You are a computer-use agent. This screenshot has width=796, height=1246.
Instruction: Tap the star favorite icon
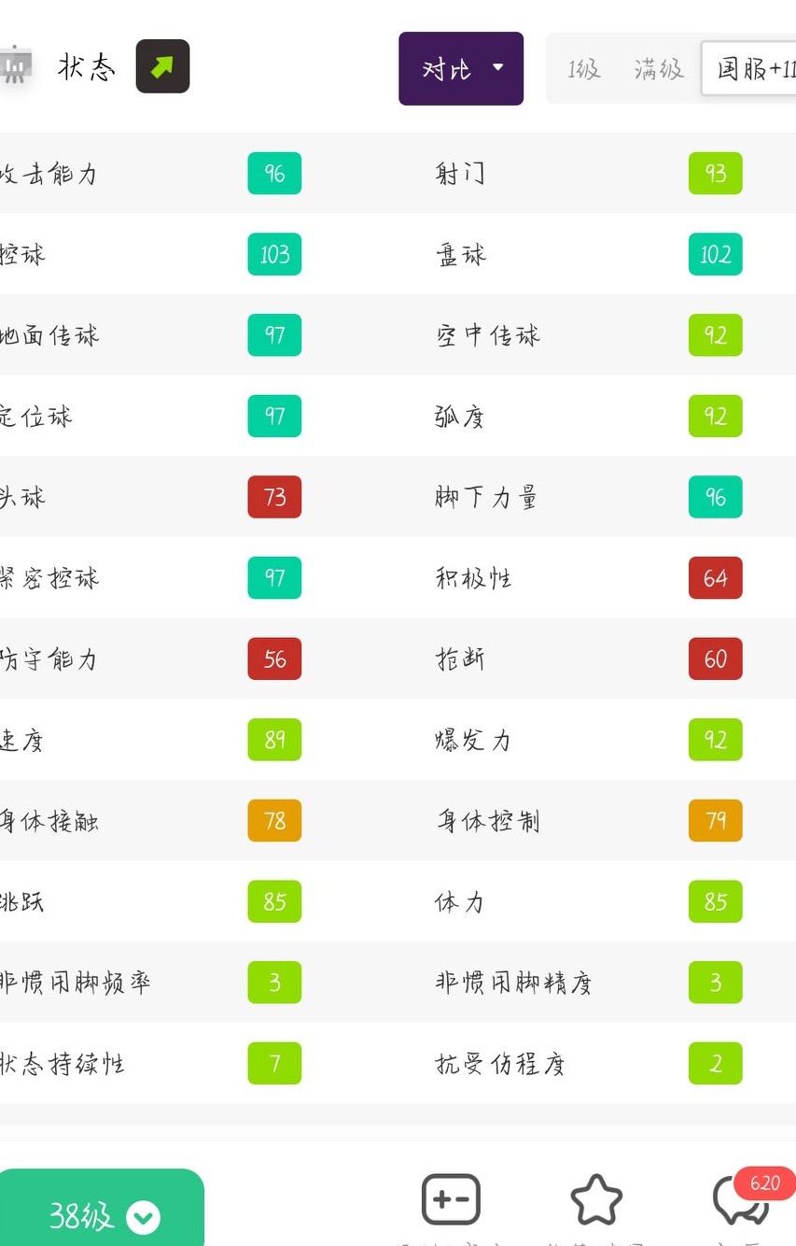click(x=596, y=1200)
